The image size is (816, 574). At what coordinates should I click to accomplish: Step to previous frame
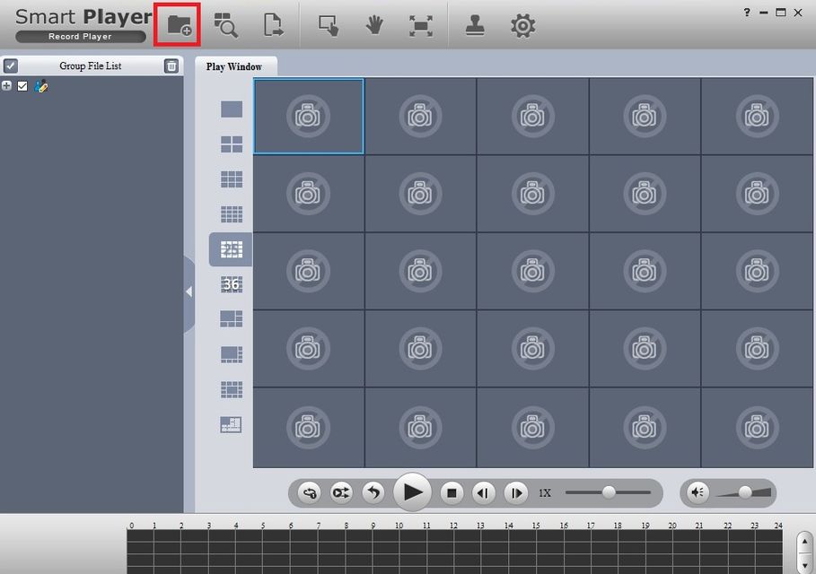(484, 493)
